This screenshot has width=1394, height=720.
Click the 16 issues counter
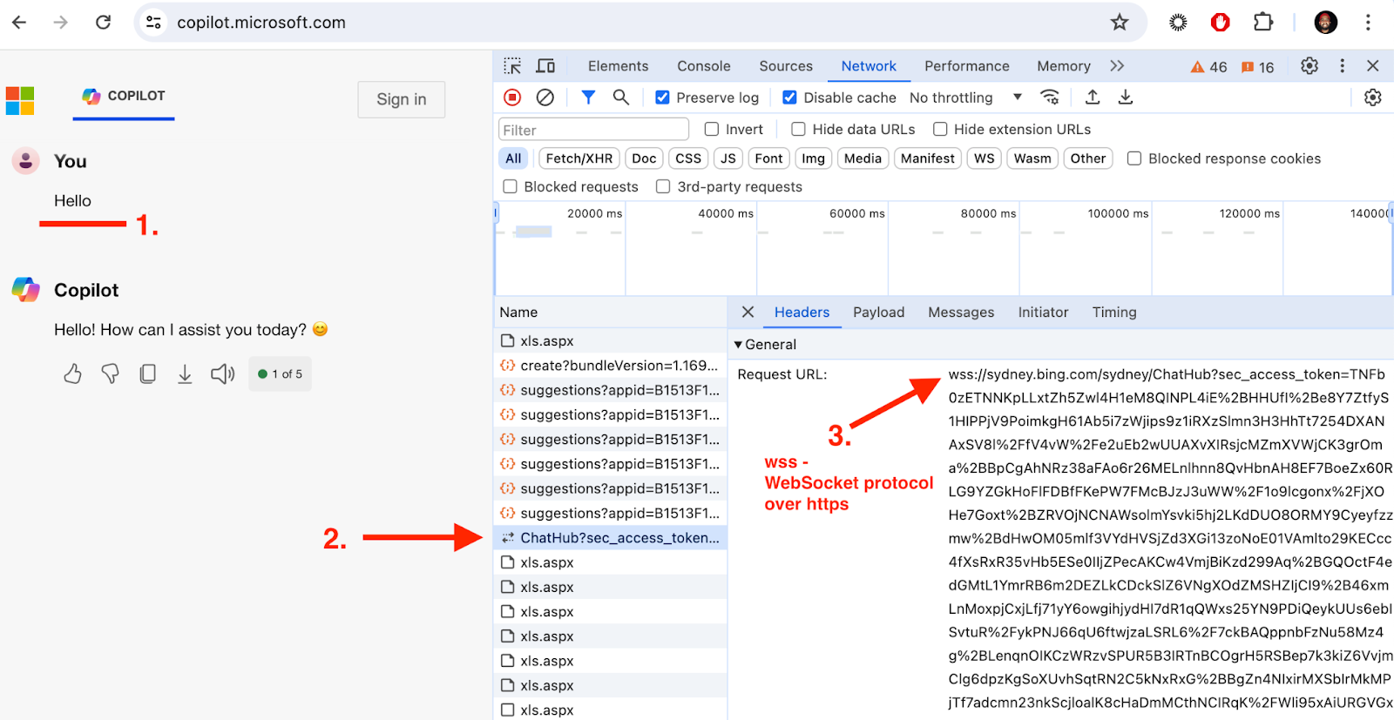pyautogui.click(x=1257, y=67)
